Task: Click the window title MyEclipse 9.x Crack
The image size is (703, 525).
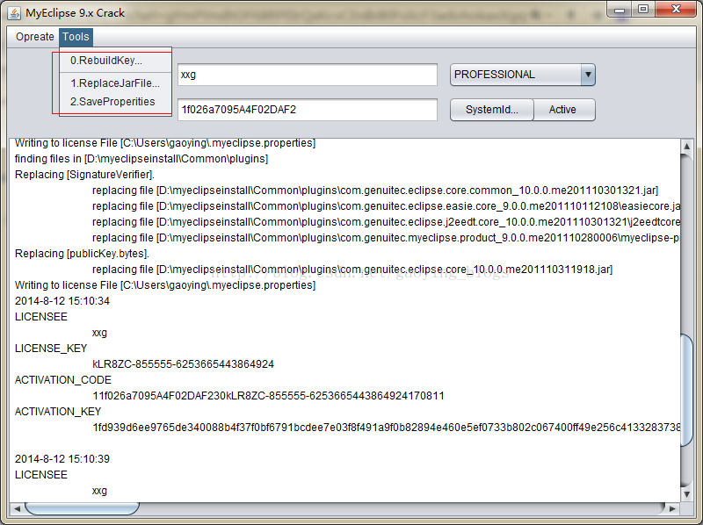Action: click(75, 13)
